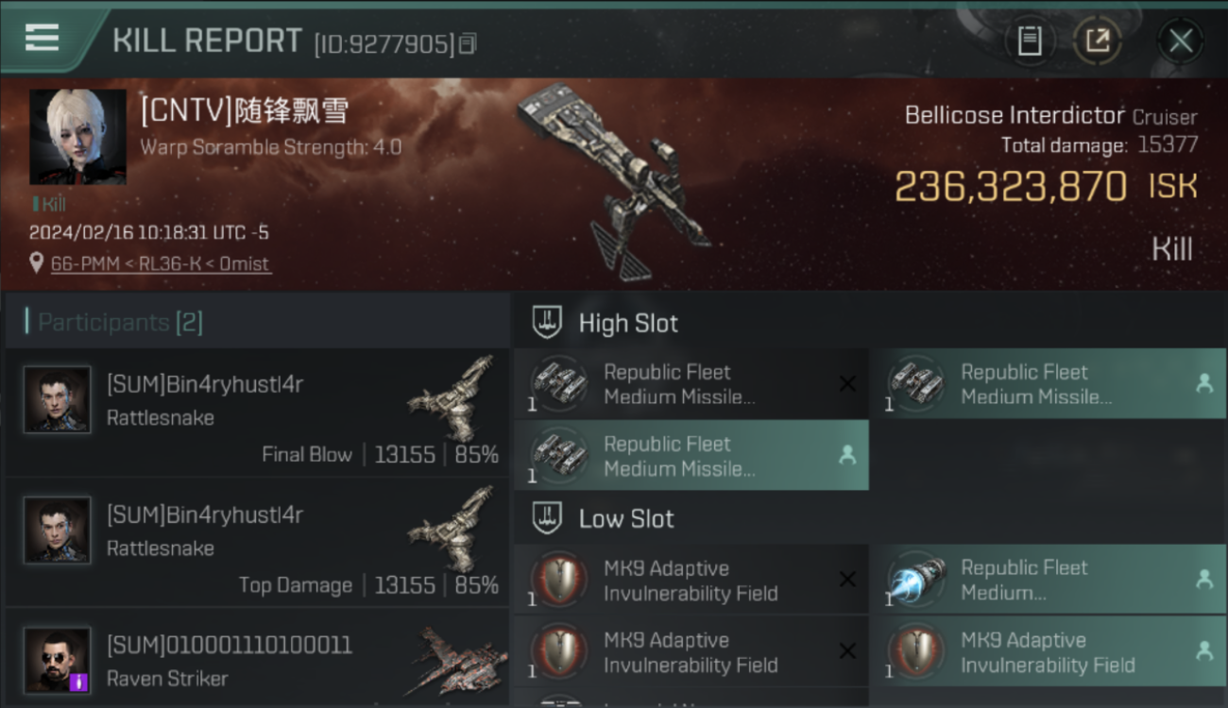Click the Raven Striker pilot portrait
1228x708 pixels.
click(x=58, y=660)
